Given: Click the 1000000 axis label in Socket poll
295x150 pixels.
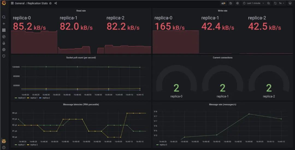Looking at the screenshot, I should pyautogui.click(x=16, y=67).
